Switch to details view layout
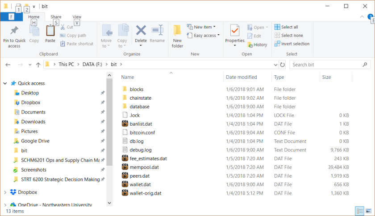The width and height of the screenshot is (375, 216). point(360,211)
